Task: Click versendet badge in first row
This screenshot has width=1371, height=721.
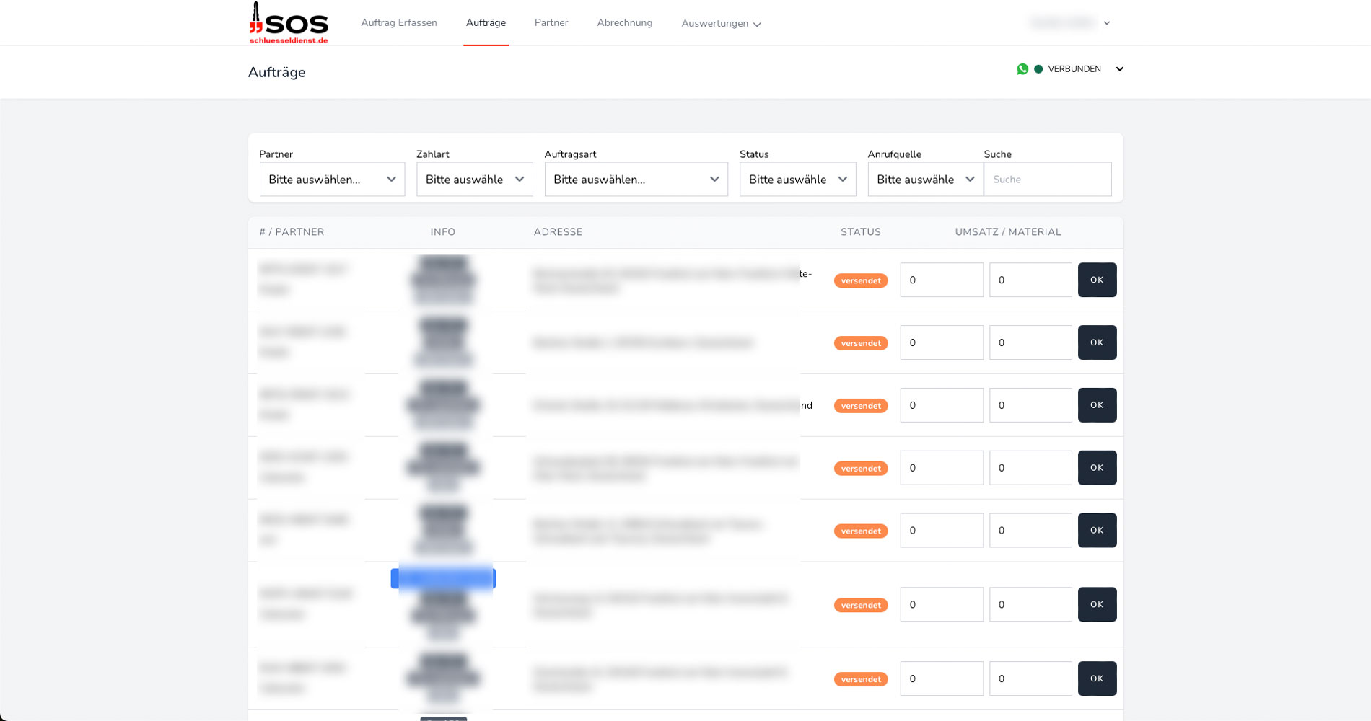Action: point(861,280)
